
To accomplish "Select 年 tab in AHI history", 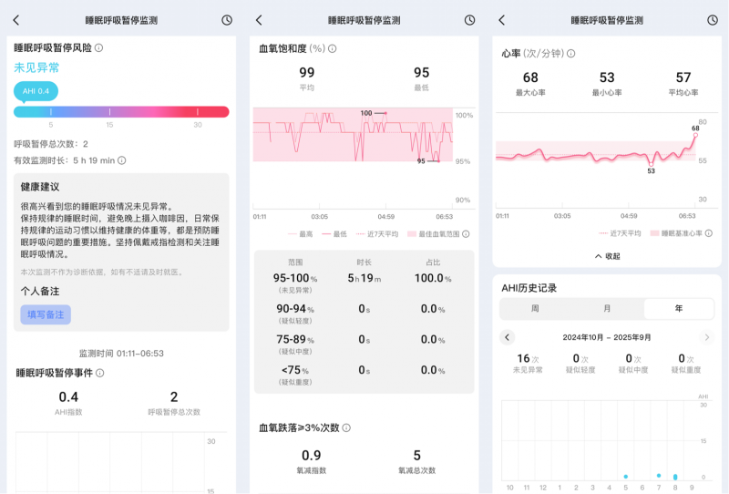I will point(678,309).
